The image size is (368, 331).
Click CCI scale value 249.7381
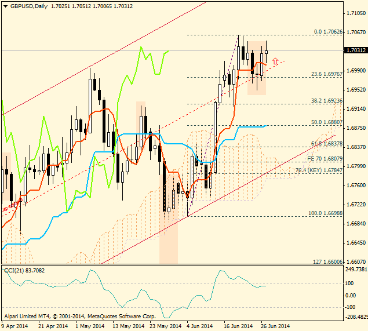coord(356,269)
